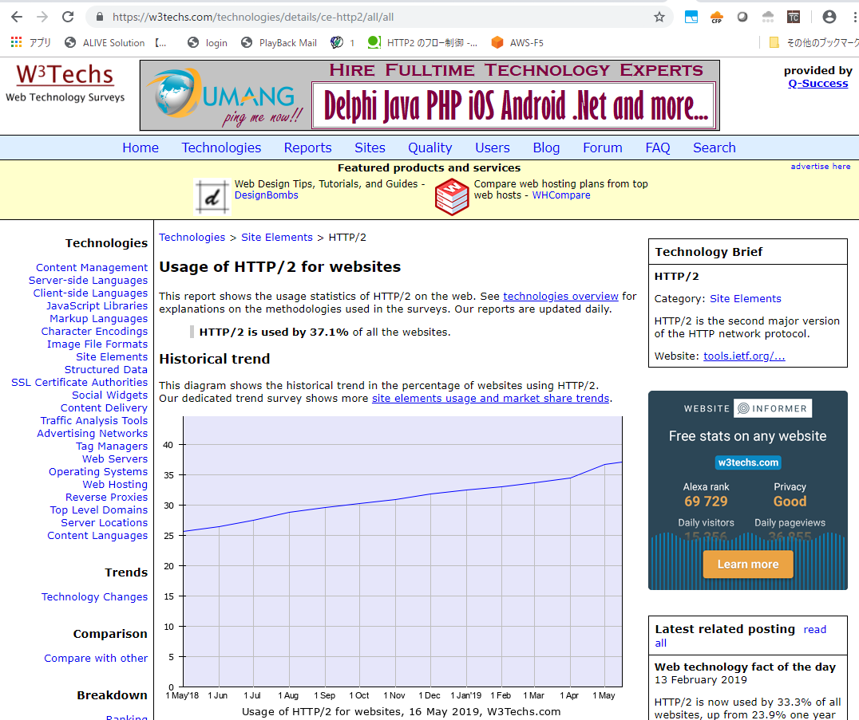
Task: View site security lock icon
Action: [x=100, y=17]
